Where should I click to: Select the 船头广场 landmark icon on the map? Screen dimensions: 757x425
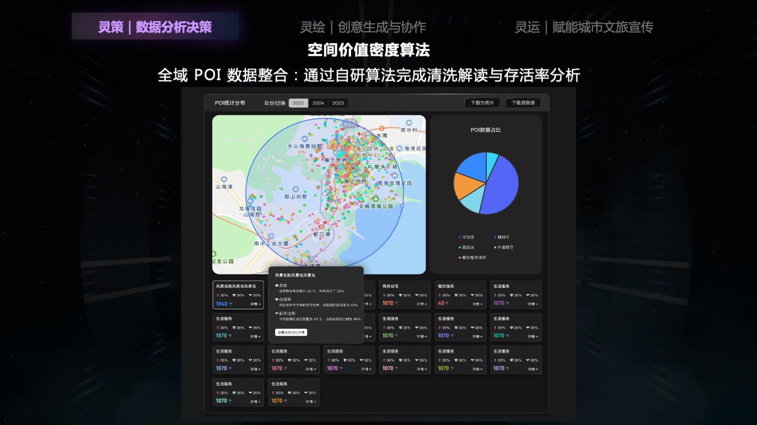click(370, 167)
